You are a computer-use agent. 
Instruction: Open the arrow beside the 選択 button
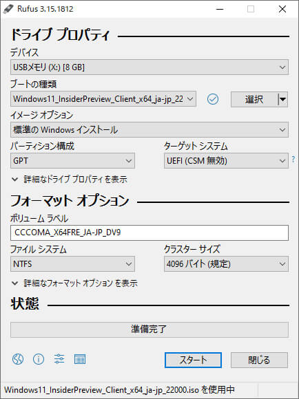pyautogui.click(x=282, y=99)
